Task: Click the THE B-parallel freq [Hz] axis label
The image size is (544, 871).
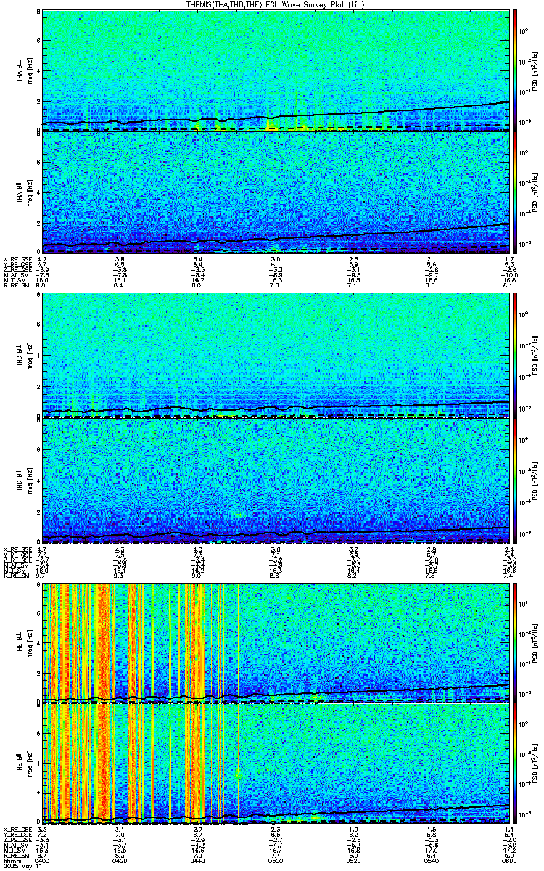Action: tap(29, 764)
